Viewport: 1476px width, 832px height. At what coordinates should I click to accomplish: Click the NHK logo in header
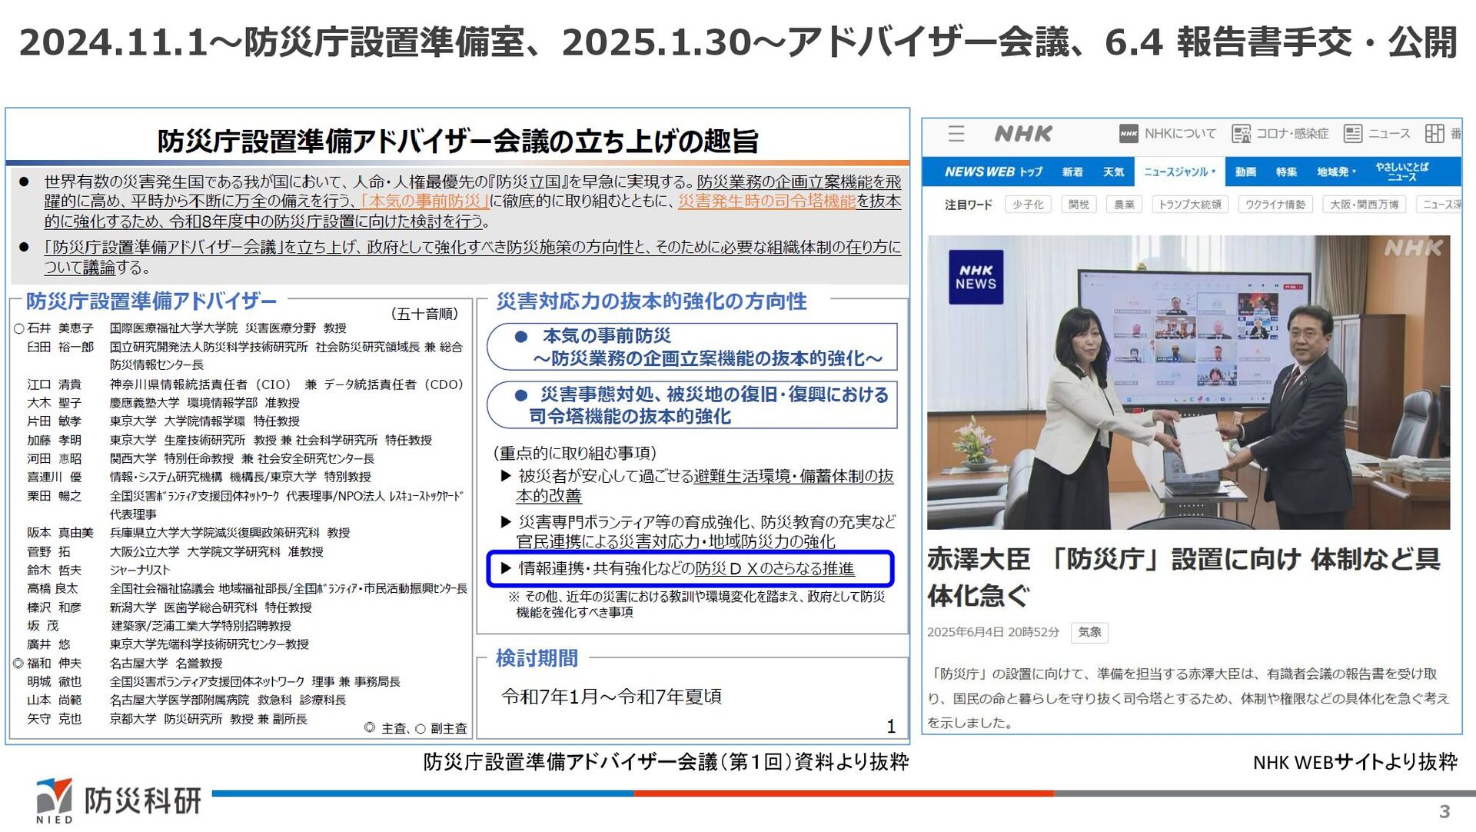(x=1022, y=134)
